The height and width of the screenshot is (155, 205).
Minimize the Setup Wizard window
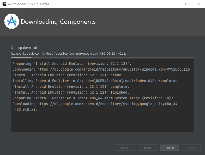point(175,4)
